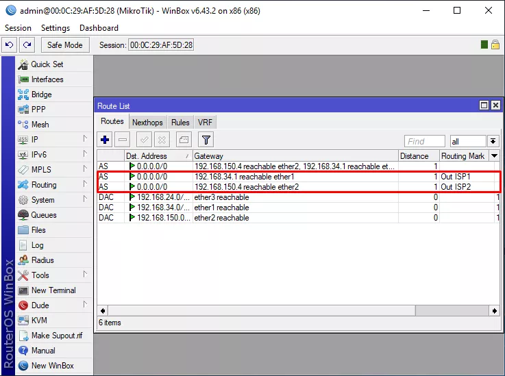505x376 pixels.
Task: Open the filter funnel in Route List
Action: [206, 140]
